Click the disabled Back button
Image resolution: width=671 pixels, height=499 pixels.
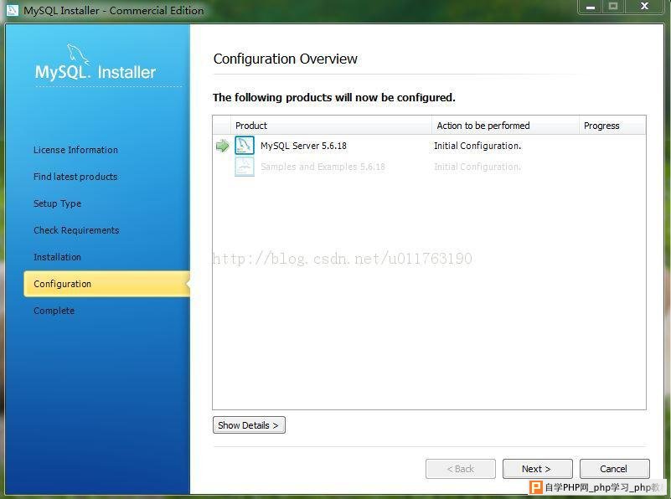tap(461, 469)
